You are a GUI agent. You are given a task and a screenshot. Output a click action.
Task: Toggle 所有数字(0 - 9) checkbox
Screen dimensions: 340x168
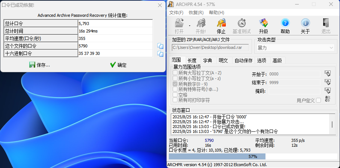pos(175,84)
